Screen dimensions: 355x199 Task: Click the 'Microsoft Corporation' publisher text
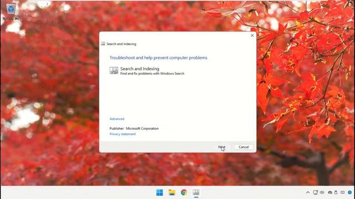pos(142,128)
